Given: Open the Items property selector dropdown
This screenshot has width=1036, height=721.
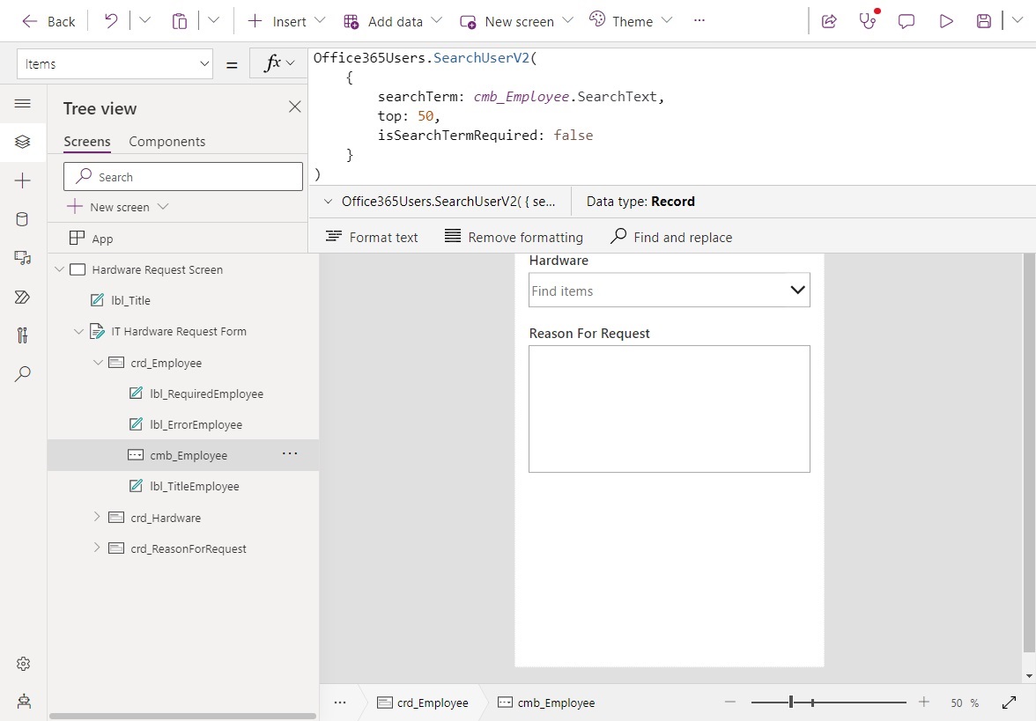Looking at the screenshot, I should (x=204, y=64).
